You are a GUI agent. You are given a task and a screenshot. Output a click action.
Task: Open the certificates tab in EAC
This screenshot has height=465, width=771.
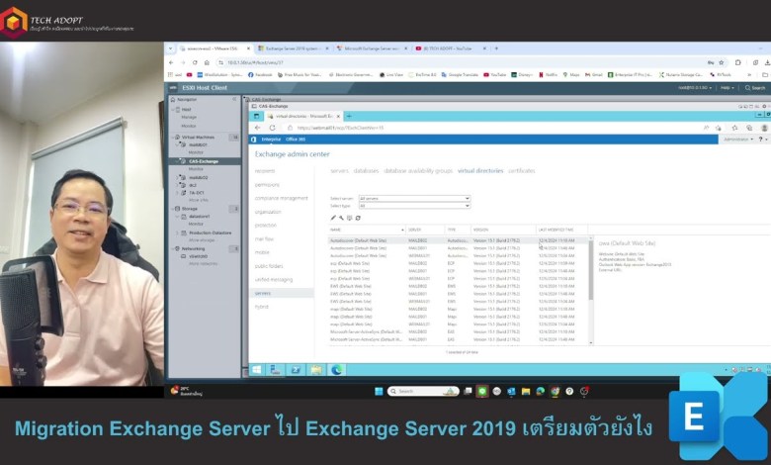tap(522, 171)
